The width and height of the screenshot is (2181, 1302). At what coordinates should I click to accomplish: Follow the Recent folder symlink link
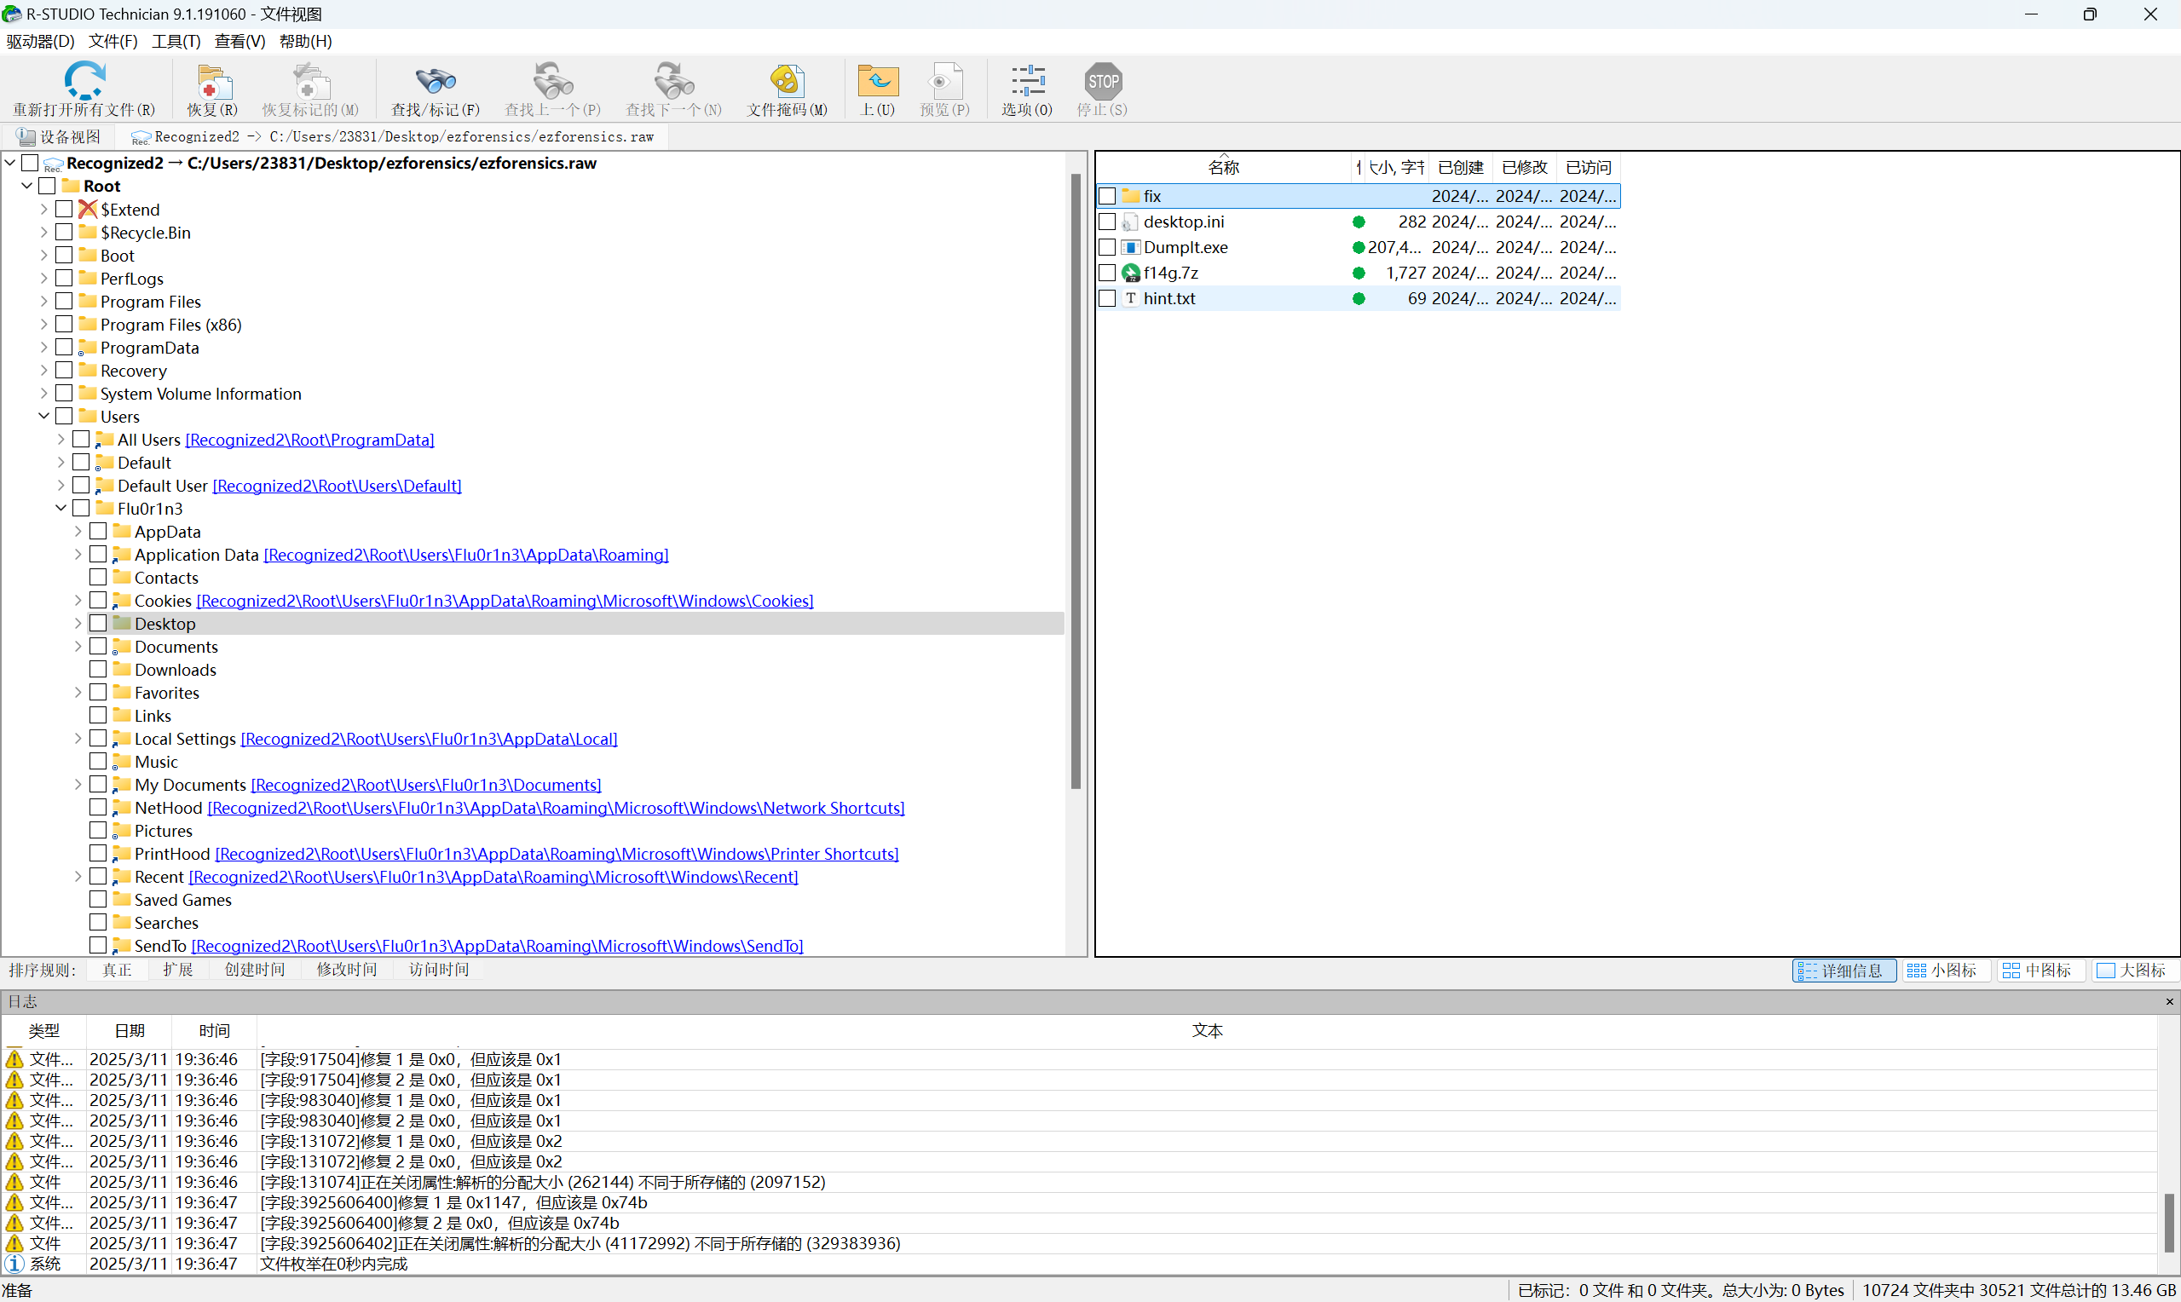pos(493,877)
